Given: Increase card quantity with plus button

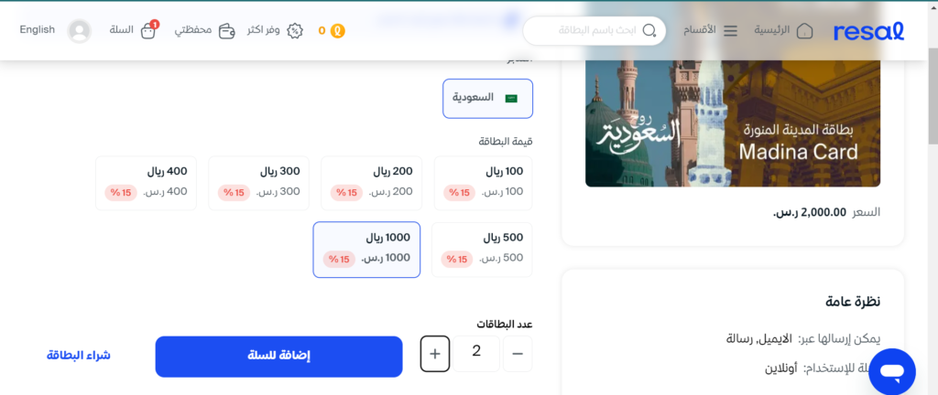Looking at the screenshot, I should [435, 354].
